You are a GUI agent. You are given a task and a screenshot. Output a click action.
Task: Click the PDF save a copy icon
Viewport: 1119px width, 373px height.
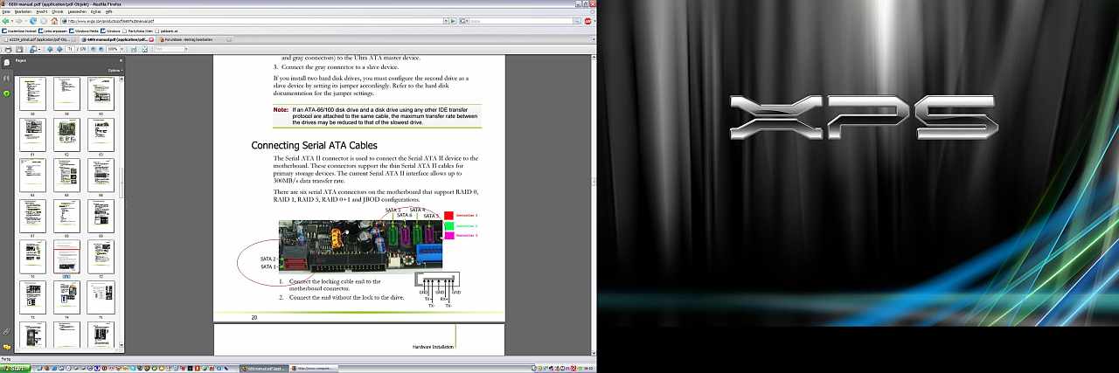click(x=19, y=49)
